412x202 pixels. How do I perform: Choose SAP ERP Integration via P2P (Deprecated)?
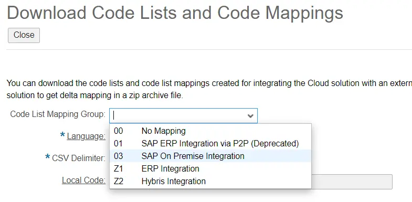coord(210,143)
